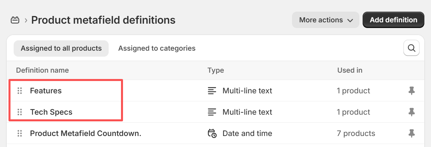Grab the Tech Specs drag handle
Viewport: 431px width, 147px height.
20,112
